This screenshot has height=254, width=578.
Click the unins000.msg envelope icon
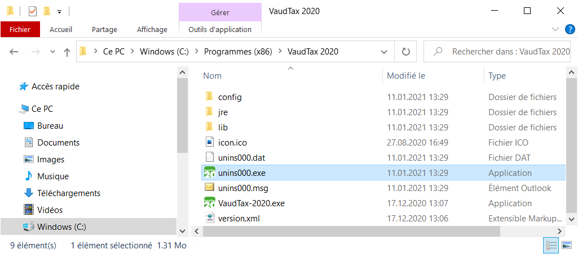point(209,188)
